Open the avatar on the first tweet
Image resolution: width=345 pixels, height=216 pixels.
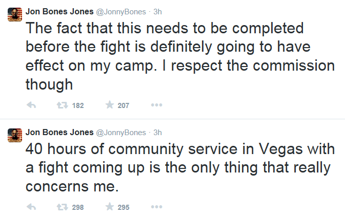tap(15, 14)
